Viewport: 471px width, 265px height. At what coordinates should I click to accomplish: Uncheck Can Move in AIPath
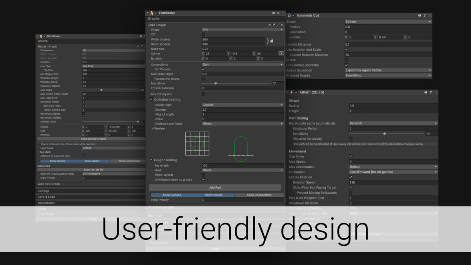pos(351,156)
